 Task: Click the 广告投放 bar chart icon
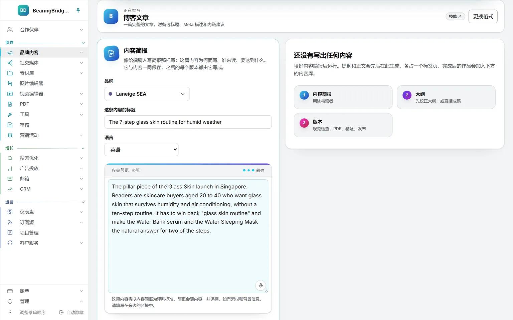(x=10, y=168)
